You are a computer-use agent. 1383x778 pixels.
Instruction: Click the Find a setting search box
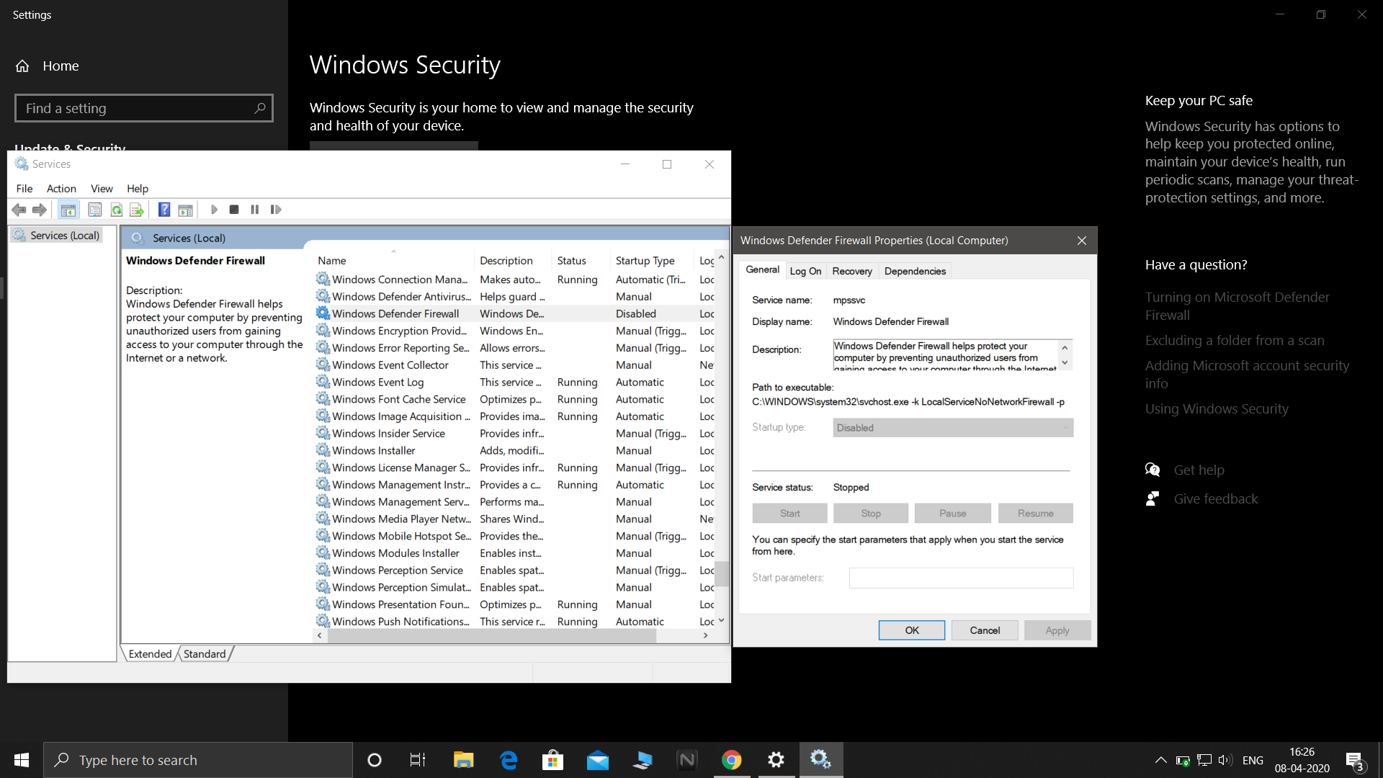[144, 108]
